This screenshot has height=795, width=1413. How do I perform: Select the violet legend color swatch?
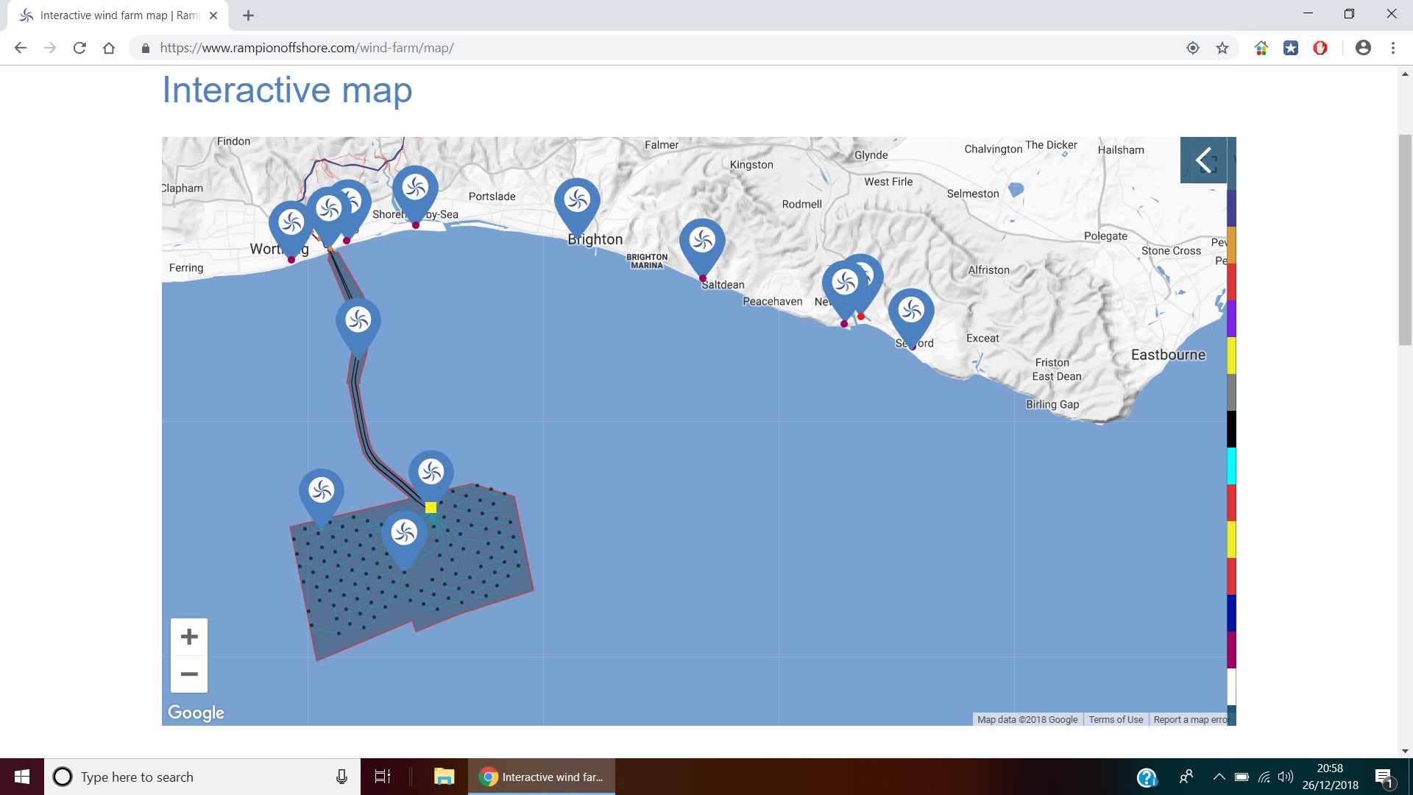click(1231, 319)
